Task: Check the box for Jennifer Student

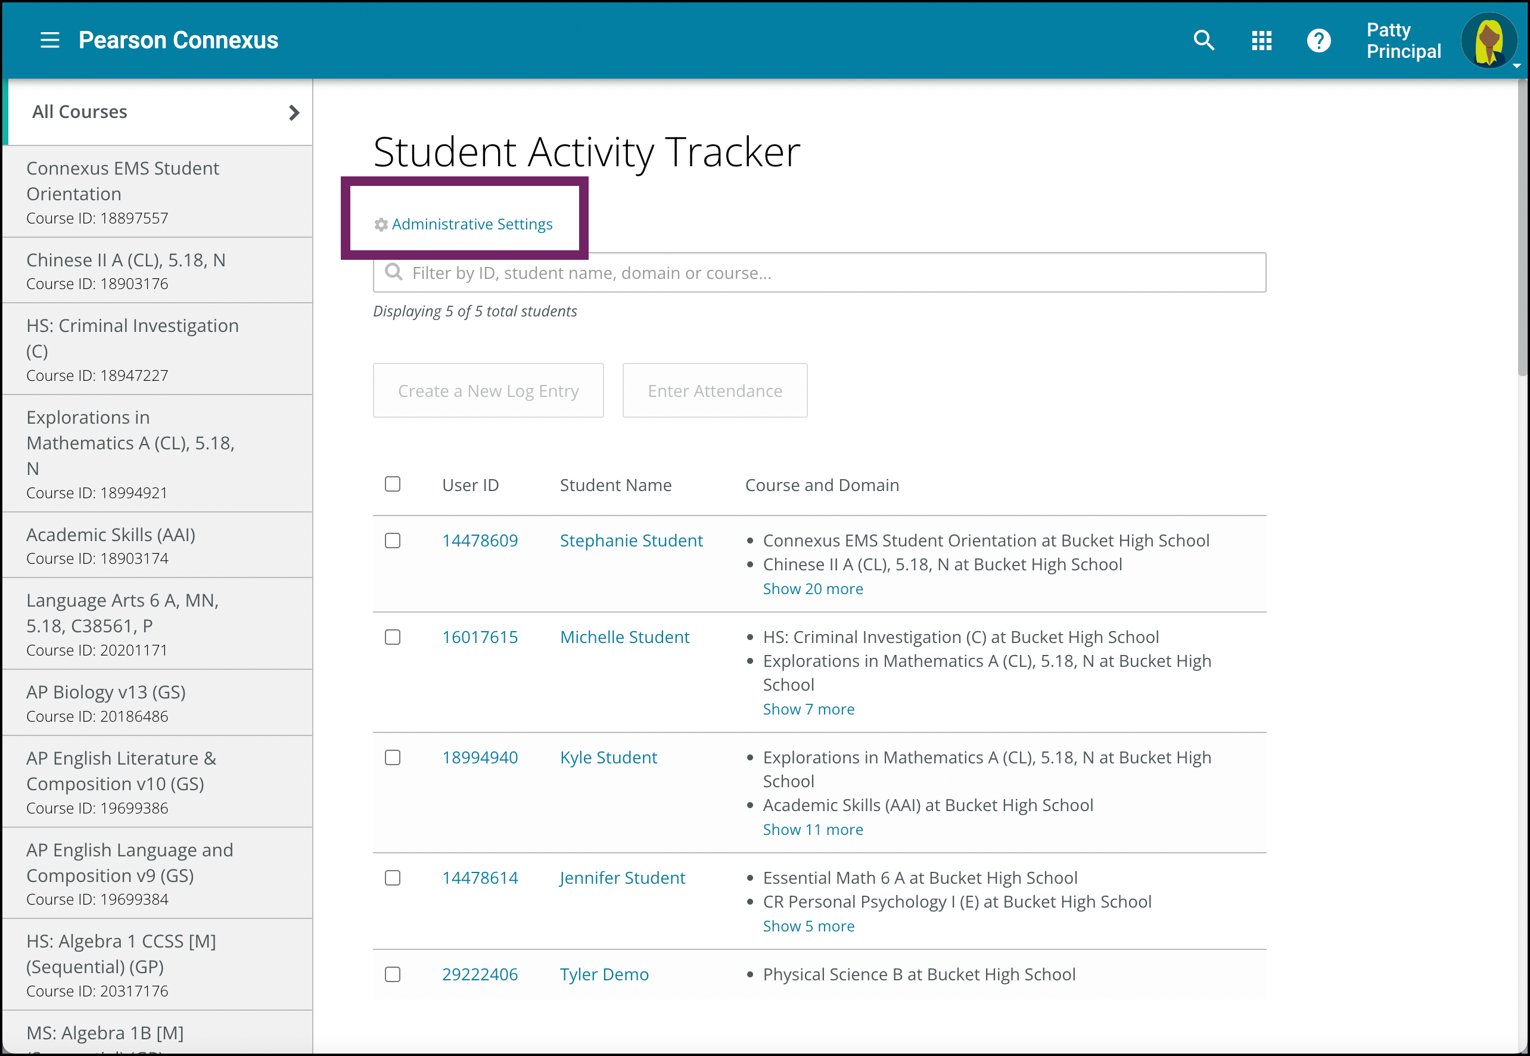Action: (393, 878)
